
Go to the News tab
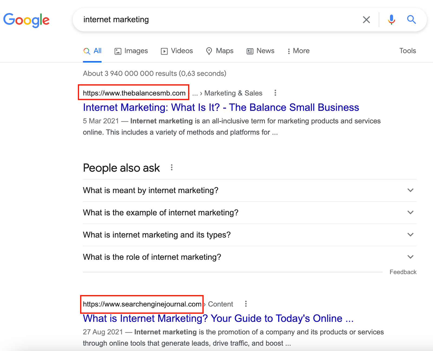pos(260,51)
